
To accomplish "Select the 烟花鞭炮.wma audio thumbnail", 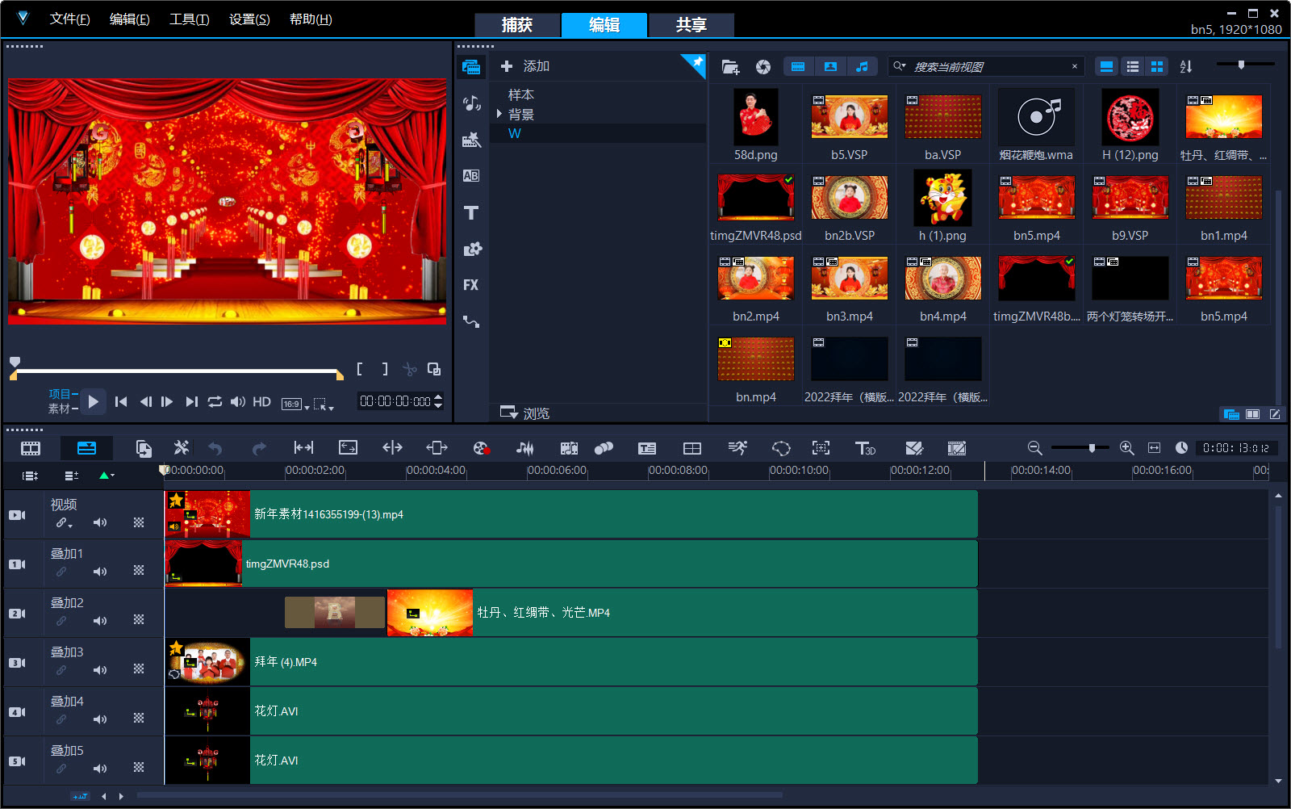I will pyautogui.click(x=1037, y=117).
